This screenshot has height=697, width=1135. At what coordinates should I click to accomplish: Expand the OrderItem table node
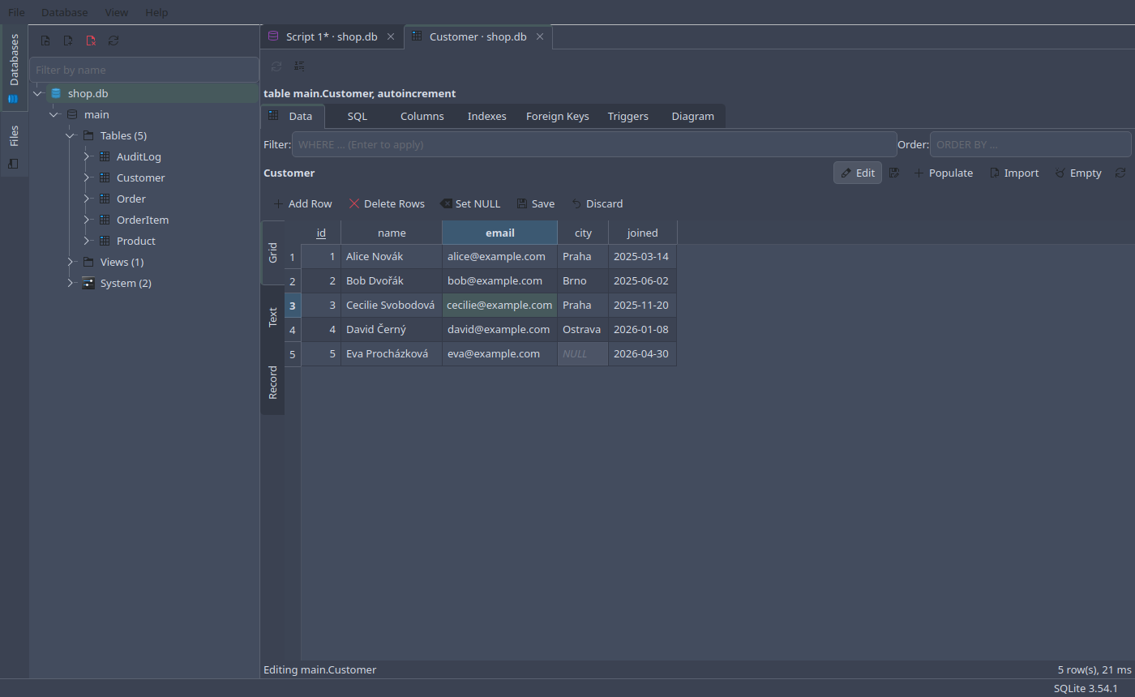click(86, 220)
